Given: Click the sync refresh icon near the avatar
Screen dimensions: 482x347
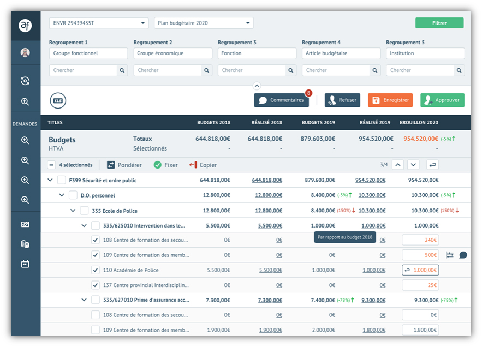Looking at the screenshot, I should tap(24, 80).
